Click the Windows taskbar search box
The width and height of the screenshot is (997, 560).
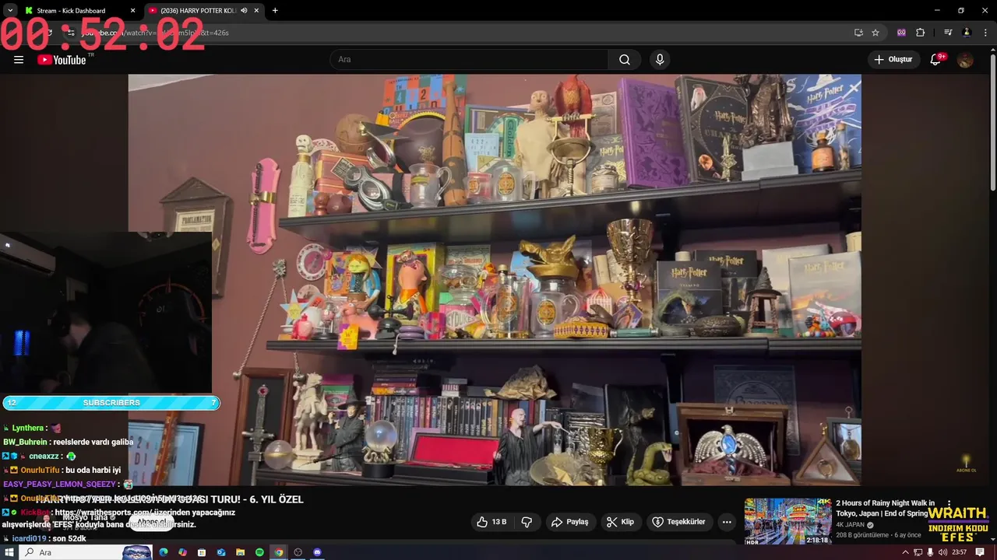[86, 552]
